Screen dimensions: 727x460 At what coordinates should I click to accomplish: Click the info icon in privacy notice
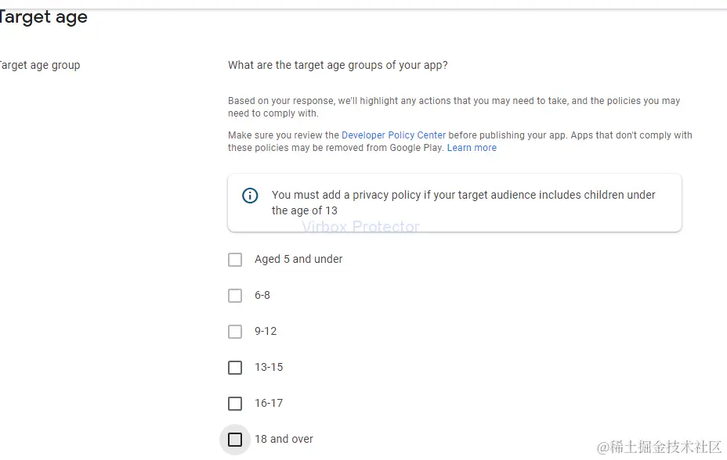tap(250, 196)
